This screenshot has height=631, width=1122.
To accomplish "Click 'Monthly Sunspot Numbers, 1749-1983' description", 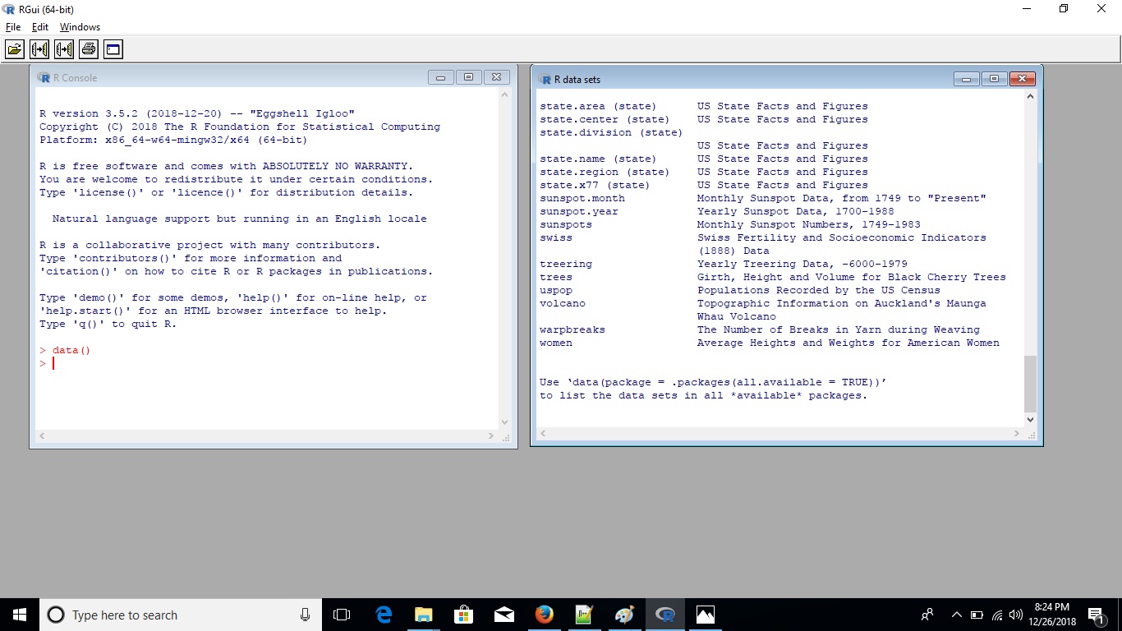I will point(809,224).
